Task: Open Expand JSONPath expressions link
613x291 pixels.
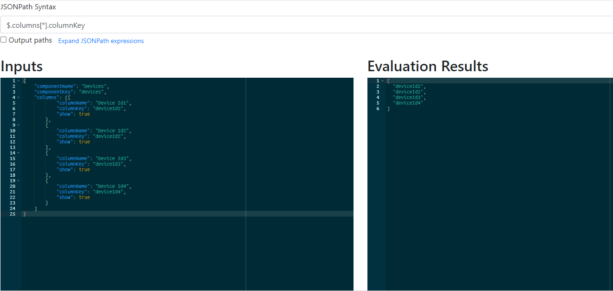Action: coord(101,41)
